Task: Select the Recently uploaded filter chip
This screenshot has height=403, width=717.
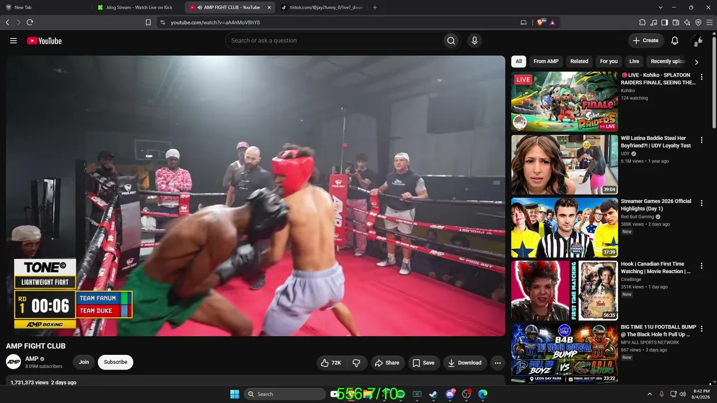Action: point(668,62)
